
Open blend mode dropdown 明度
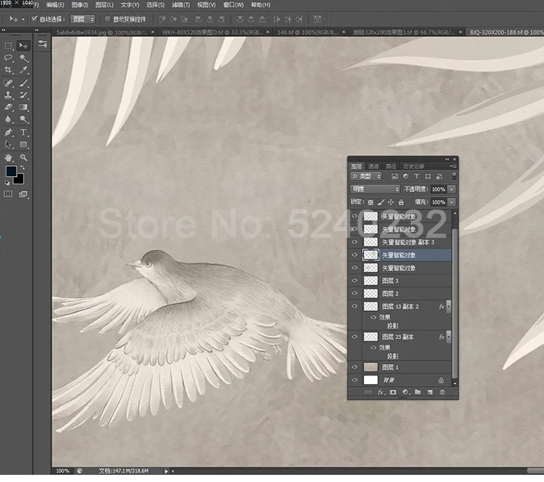point(375,189)
